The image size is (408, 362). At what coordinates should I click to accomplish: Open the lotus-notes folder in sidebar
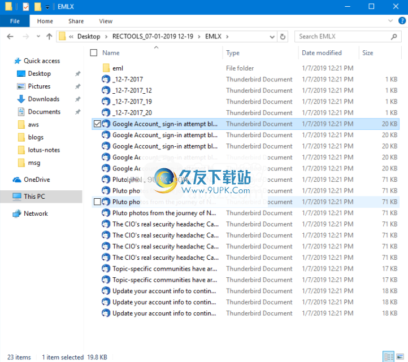44,150
